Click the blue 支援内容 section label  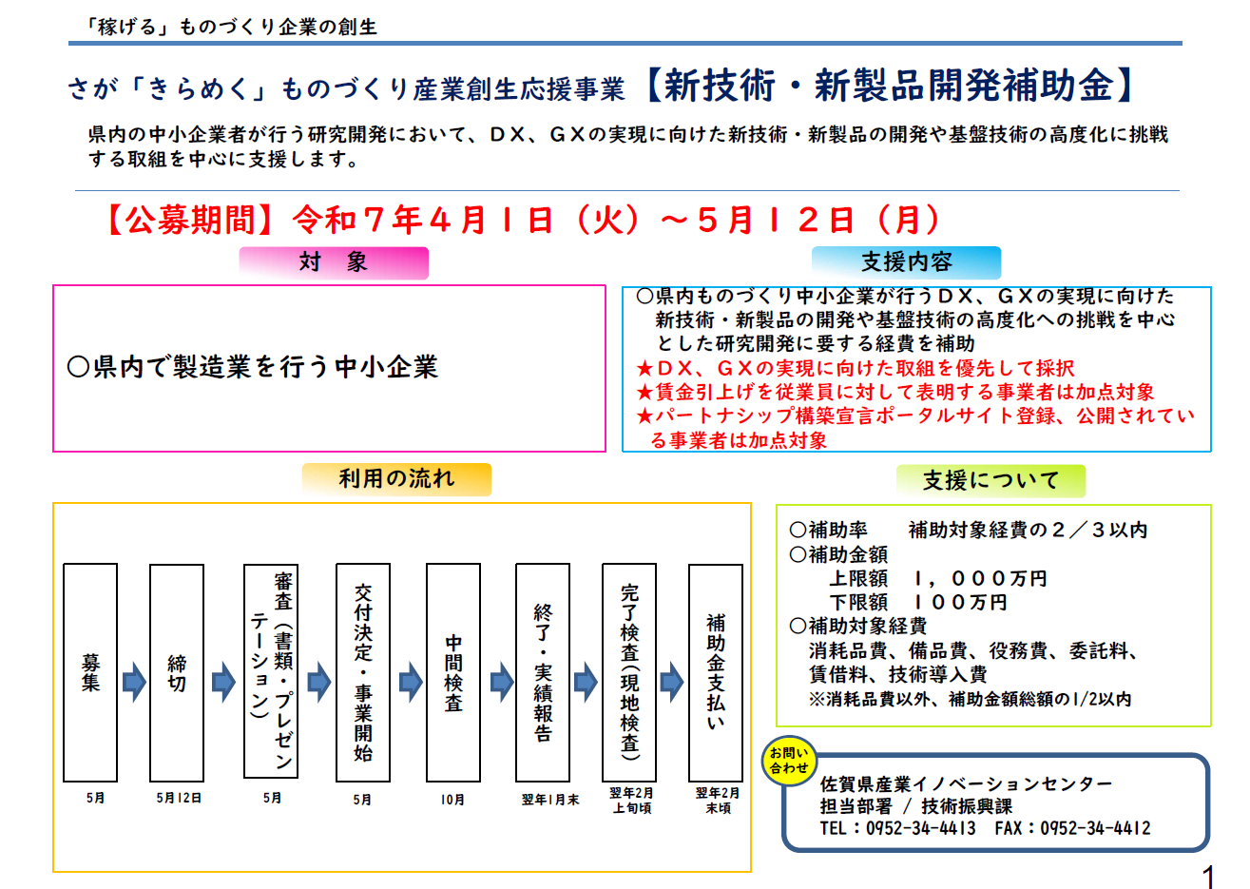(906, 262)
